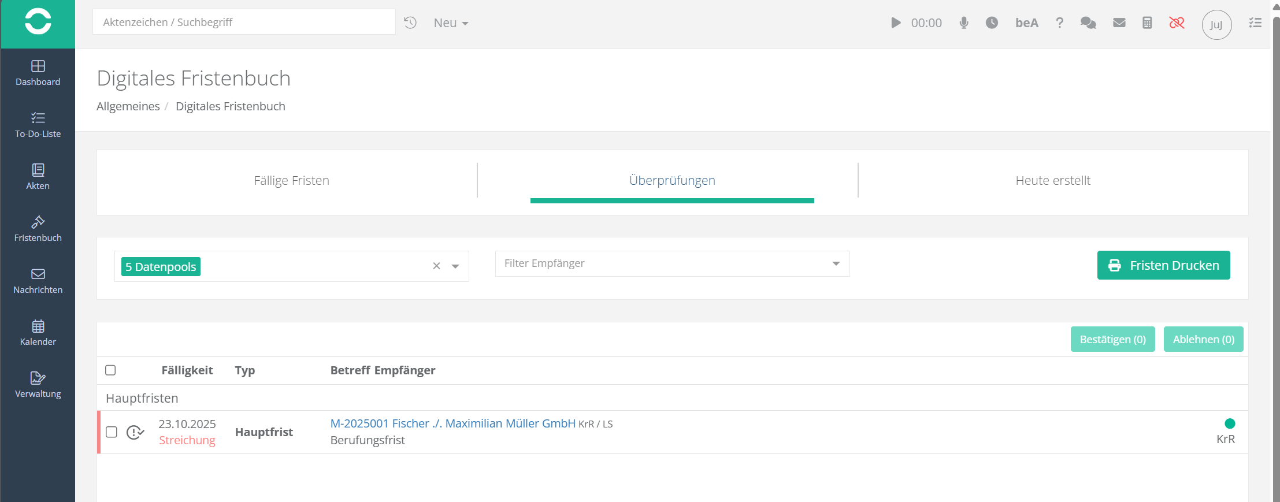Open Kalender in the sidebar
Screen dimensions: 1280x502
click(x=38, y=333)
